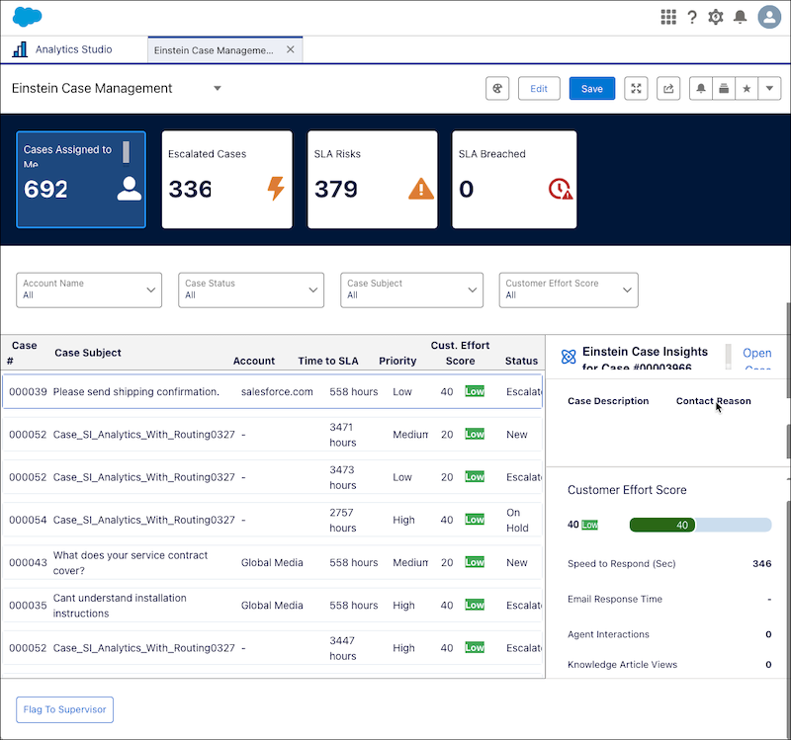This screenshot has height=740, width=791.
Task: Expand the dashboard title dropdown arrow
Action: [218, 88]
